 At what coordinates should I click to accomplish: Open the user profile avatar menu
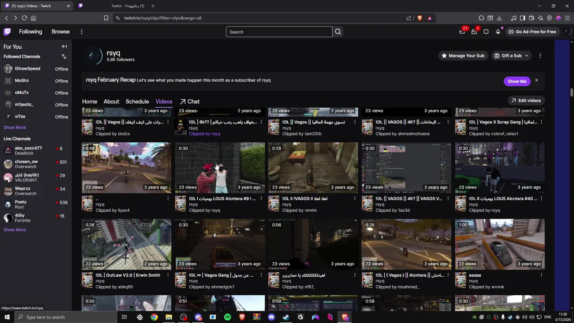coord(567,32)
